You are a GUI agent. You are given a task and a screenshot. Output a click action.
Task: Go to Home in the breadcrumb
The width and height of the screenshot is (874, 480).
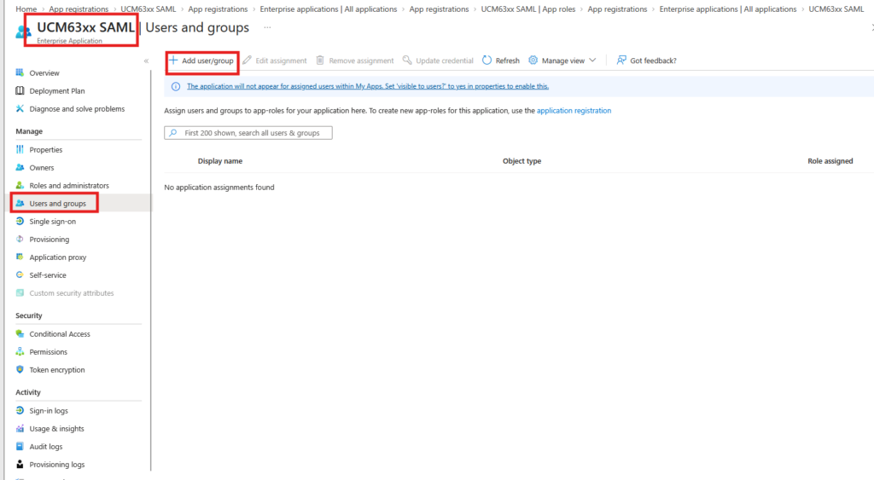click(x=26, y=9)
